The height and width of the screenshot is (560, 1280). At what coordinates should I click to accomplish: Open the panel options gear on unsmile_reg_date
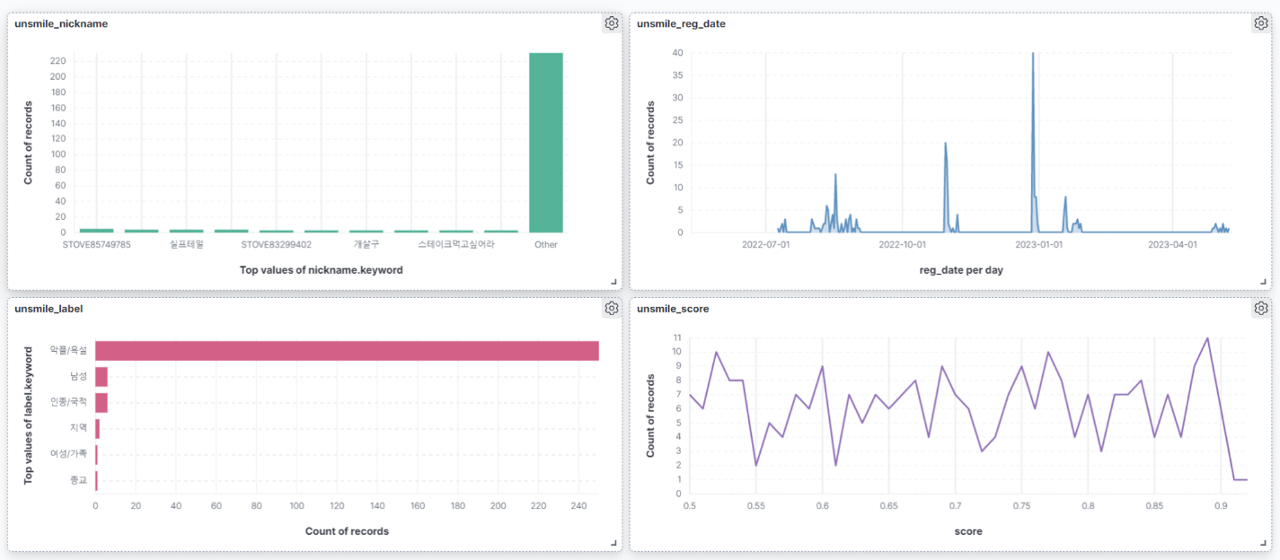pyautogui.click(x=1259, y=23)
